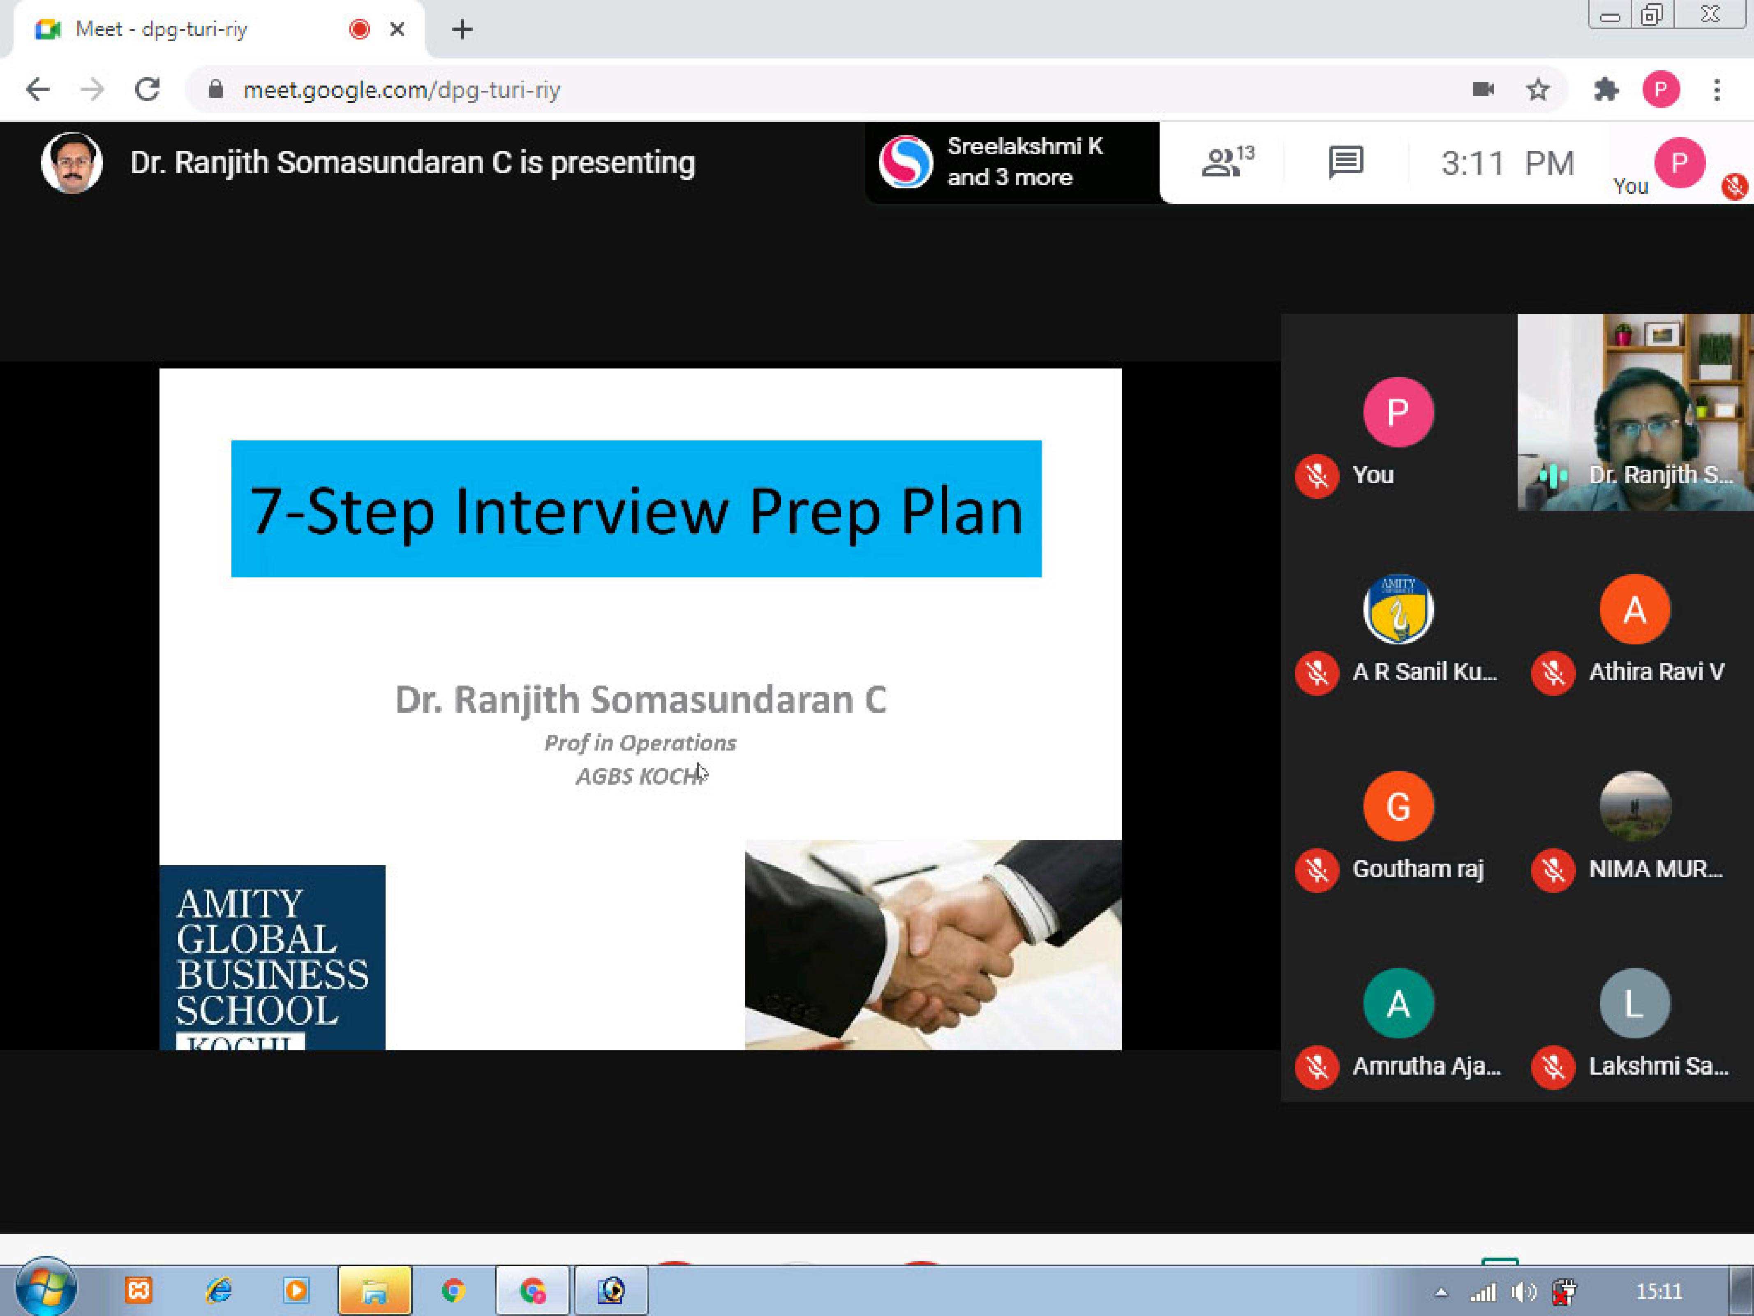Click the Amity Global Business School logo
This screenshot has width=1754, height=1316.
coord(272,957)
